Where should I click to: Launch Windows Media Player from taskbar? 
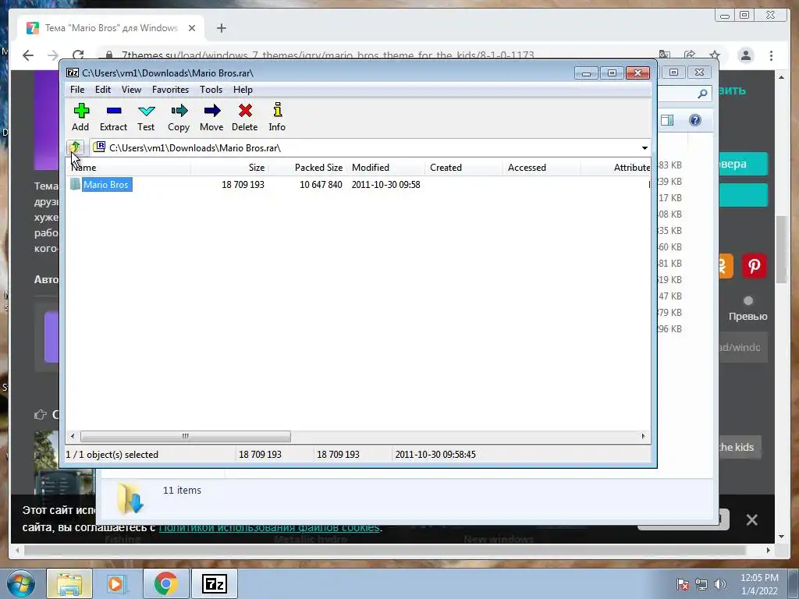[x=115, y=583]
